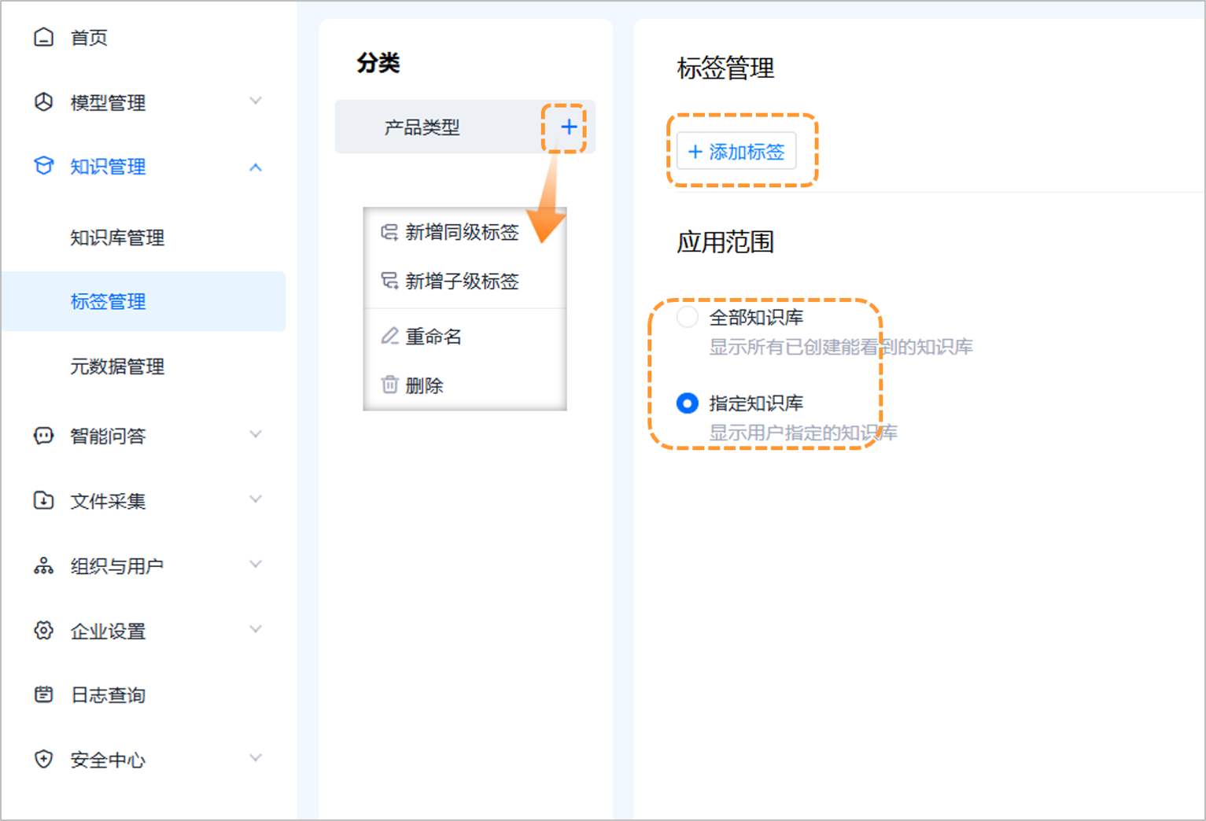Click the 知识管理 book icon
Viewport: 1206px width, 821px height.
pyautogui.click(x=44, y=166)
